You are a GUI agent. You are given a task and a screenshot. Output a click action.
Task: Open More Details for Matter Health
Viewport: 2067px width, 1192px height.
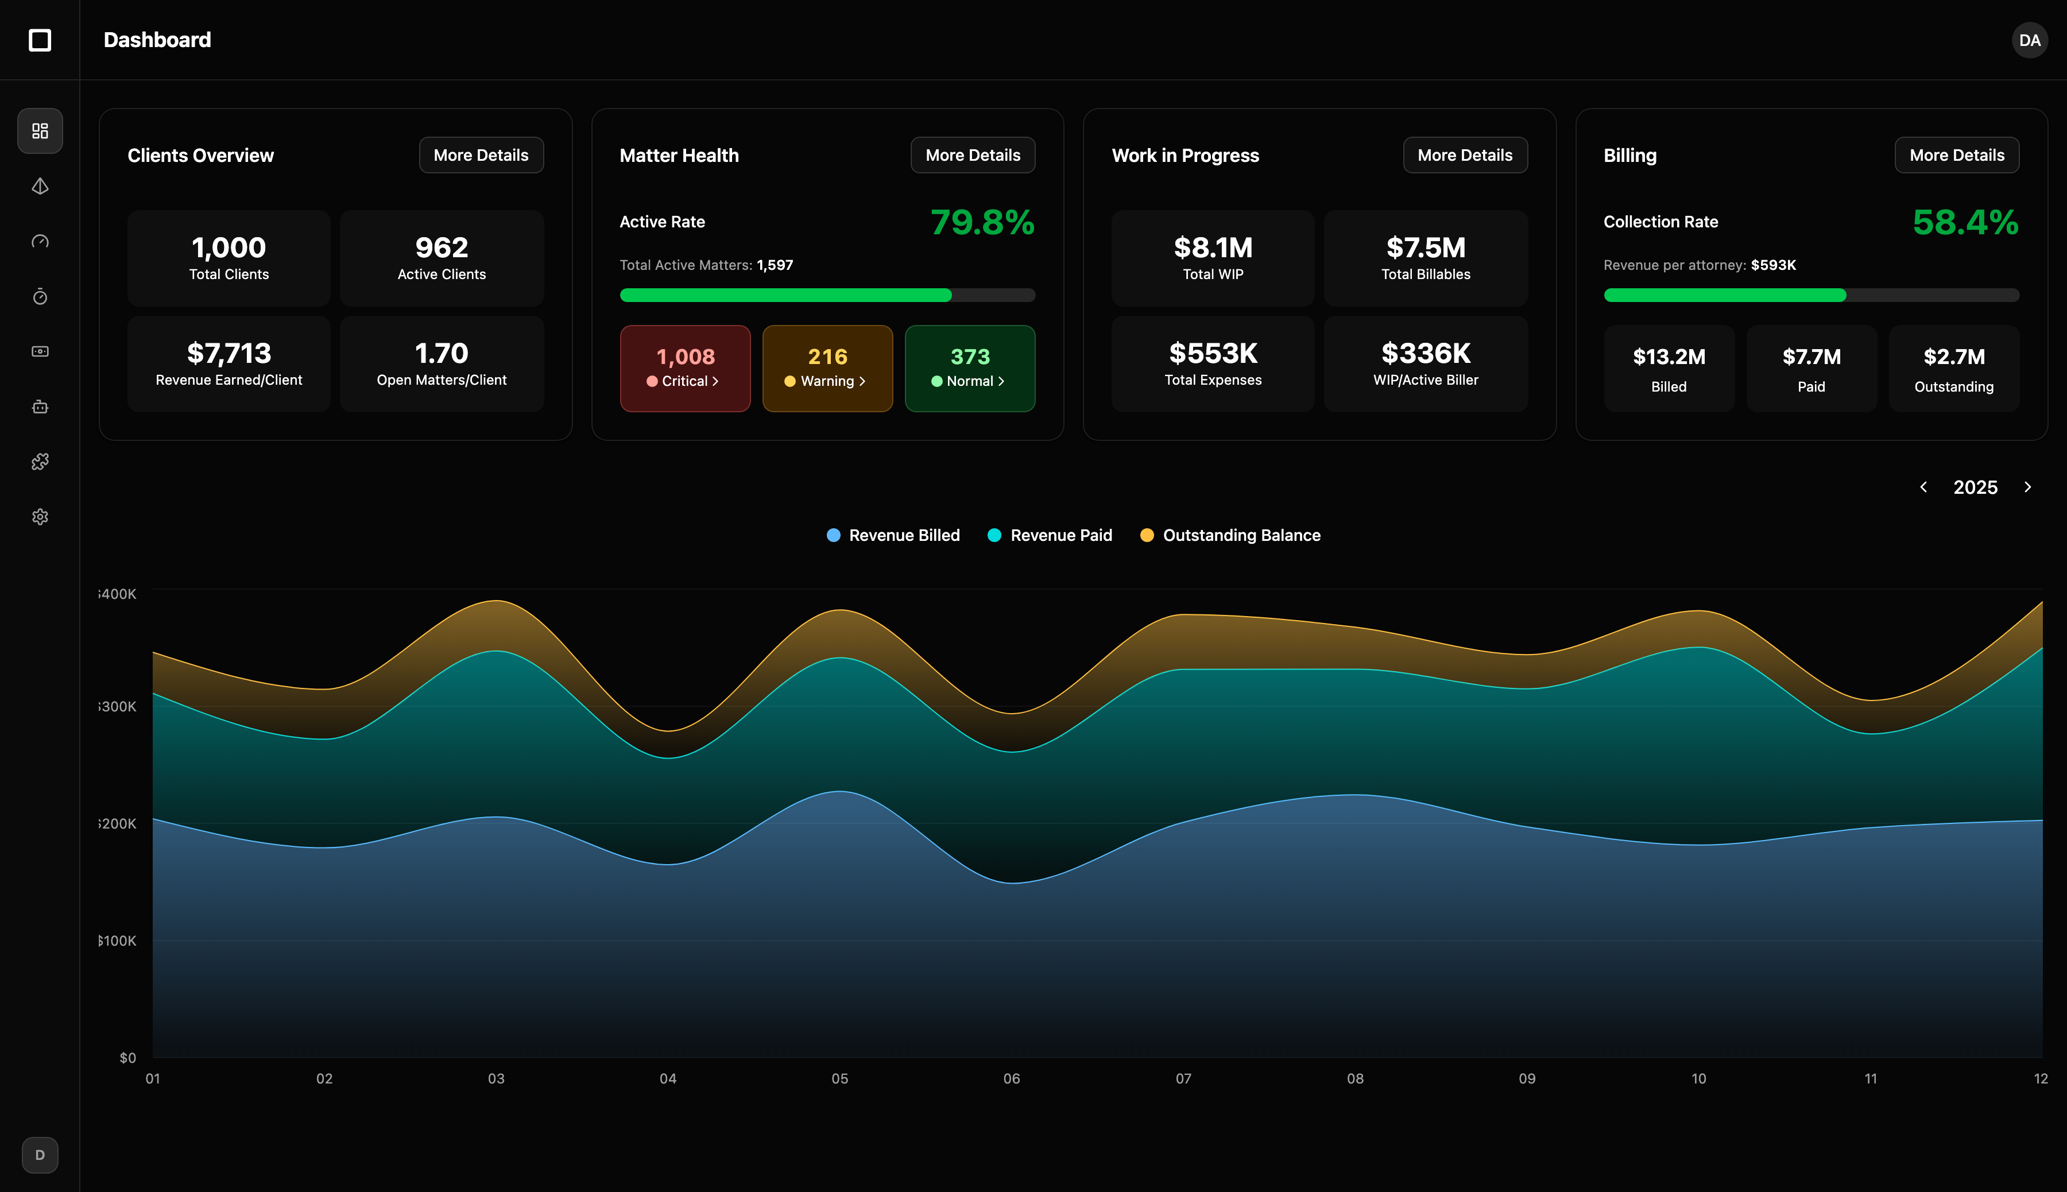click(971, 154)
